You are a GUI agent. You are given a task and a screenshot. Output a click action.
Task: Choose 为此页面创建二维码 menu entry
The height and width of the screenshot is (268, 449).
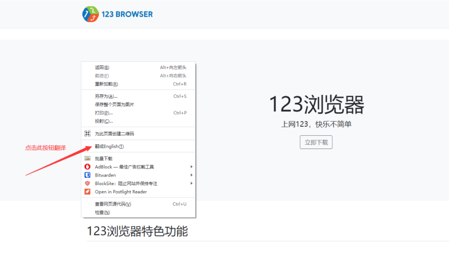(138, 134)
